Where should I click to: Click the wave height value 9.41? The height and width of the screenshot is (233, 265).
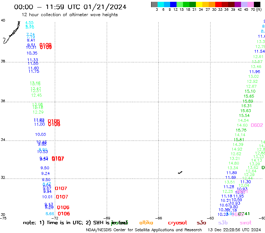pos(31,40)
